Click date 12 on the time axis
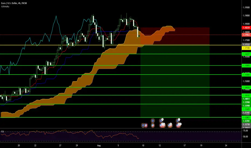The image size is (251, 148). pyautogui.click(x=160, y=145)
